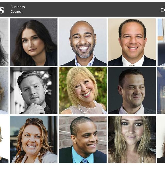165x169 pixels.
Task: Choose the blonde bob woman's portrait
Action: [83, 91]
